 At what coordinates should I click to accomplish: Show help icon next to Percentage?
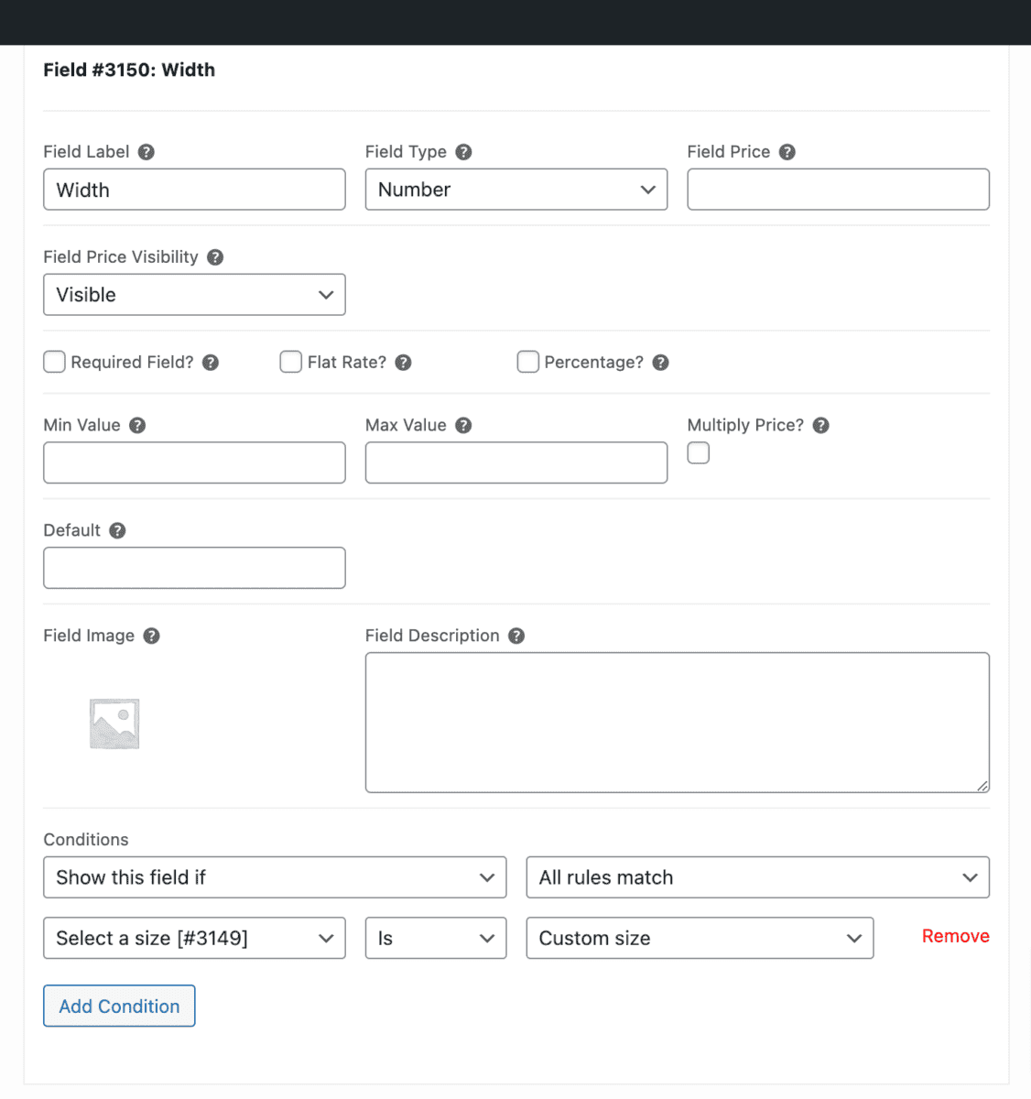(661, 363)
